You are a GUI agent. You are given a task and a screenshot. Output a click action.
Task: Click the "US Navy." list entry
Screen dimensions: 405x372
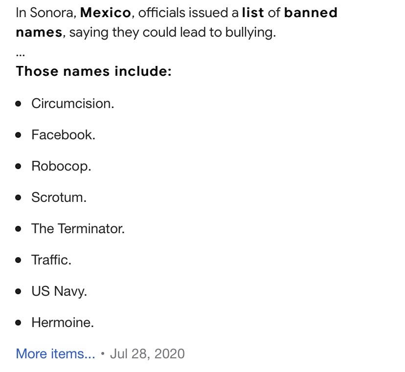click(x=59, y=291)
